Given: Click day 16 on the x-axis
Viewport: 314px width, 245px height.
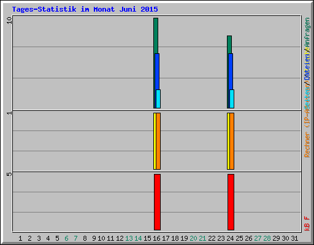Looking at the screenshot, I should point(156,238).
